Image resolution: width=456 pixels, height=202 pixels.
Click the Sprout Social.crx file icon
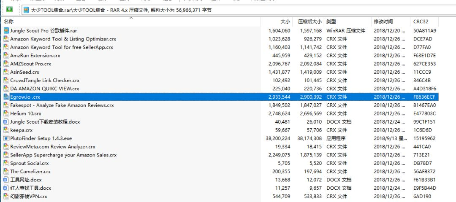tap(6, 163)
